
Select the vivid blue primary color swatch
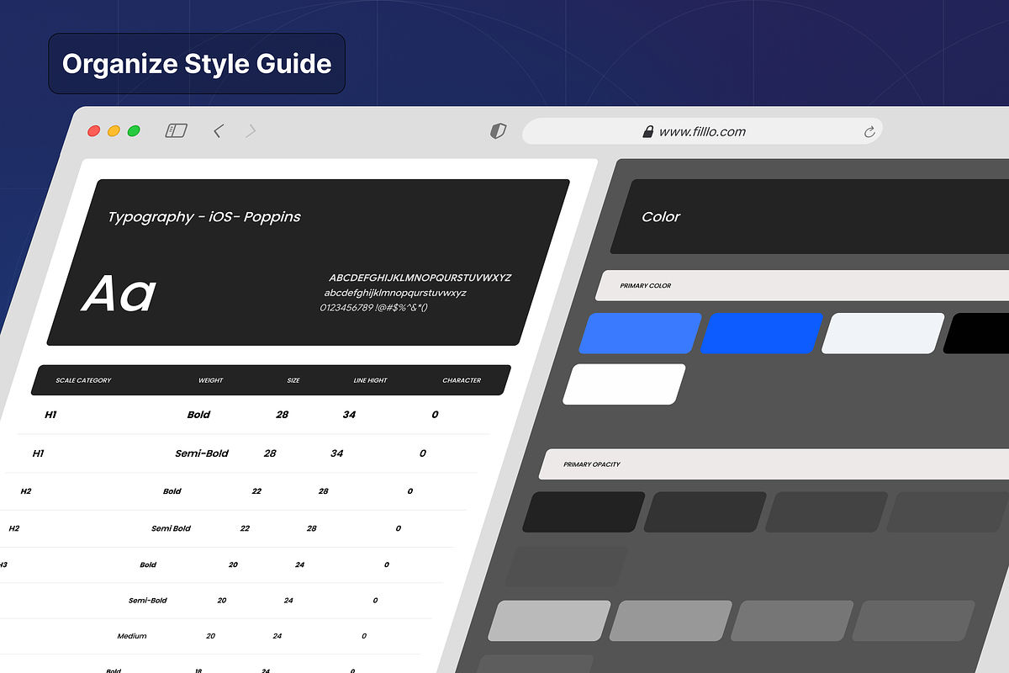pos(762,333)
